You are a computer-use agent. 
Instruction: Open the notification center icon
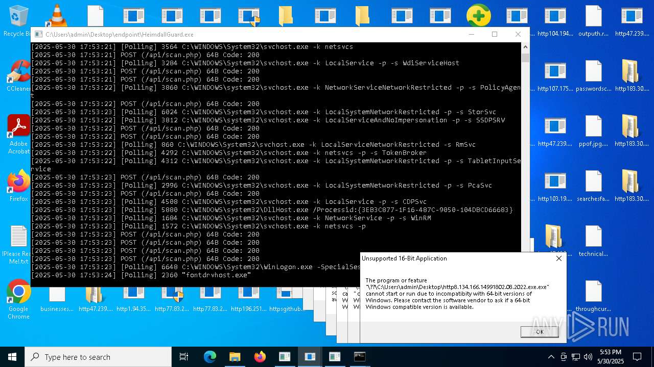[x=637, y=357]
